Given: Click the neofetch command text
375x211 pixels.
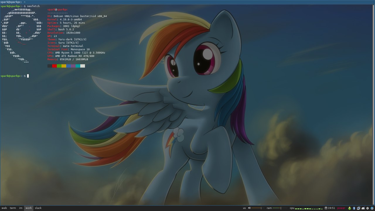Looking at the screenshot, I should 33,6.
